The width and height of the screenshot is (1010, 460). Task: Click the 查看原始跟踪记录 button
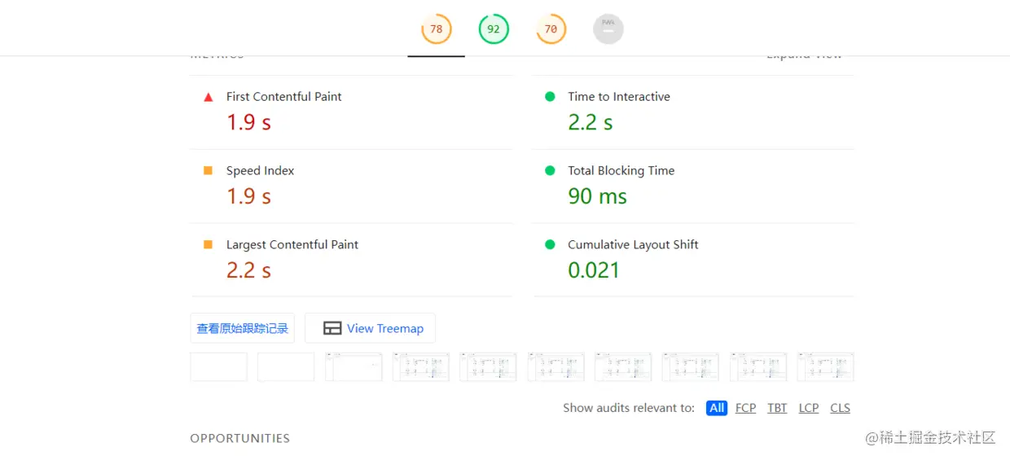click(242, 328)
